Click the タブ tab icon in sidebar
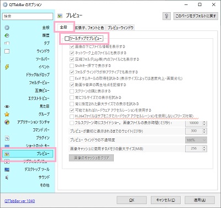This screenshot has width=221, height=208. (7, 44)
